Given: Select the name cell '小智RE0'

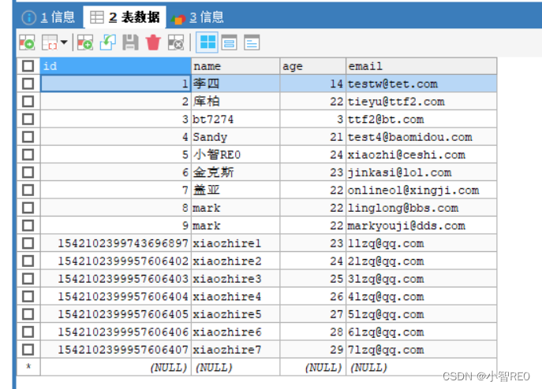Looking at the screenshot, I should point(235,154).
